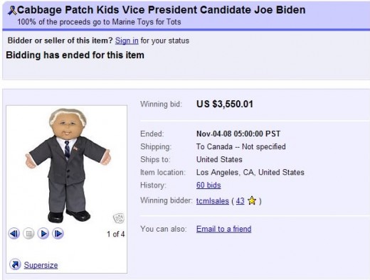This screenshot has height=280, width=370.
Task: Click the yellow feedback star icon
Action: (252, 200)
